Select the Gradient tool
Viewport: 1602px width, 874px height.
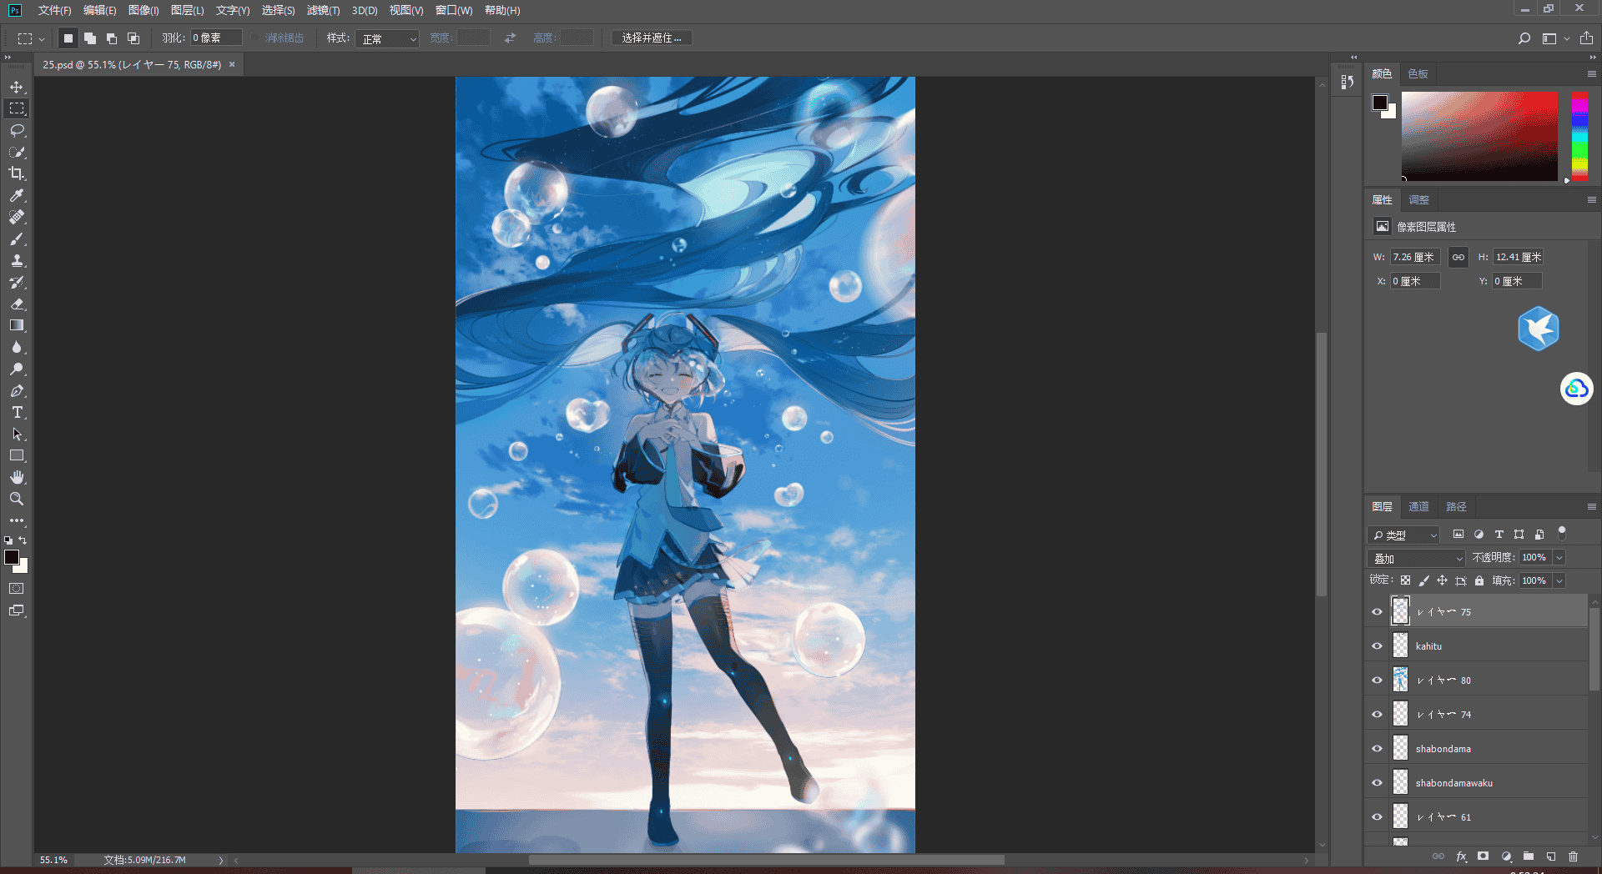coord(17,325)
